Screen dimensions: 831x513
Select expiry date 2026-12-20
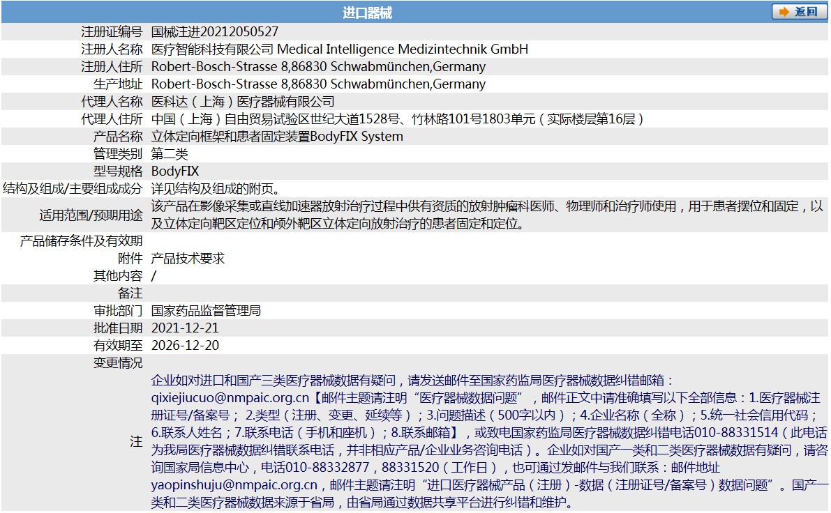pyautogui.click(x=185, y=346)
